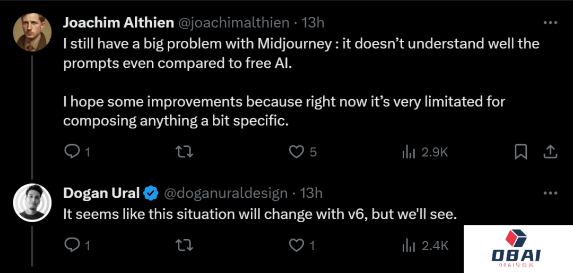View analytics for Joachim's 2.9K views

click(409, 153)
